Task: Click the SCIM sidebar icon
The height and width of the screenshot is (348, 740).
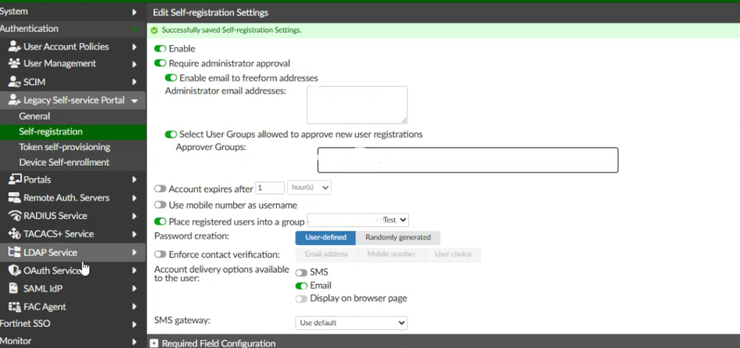Action: [x=14, y=82]
